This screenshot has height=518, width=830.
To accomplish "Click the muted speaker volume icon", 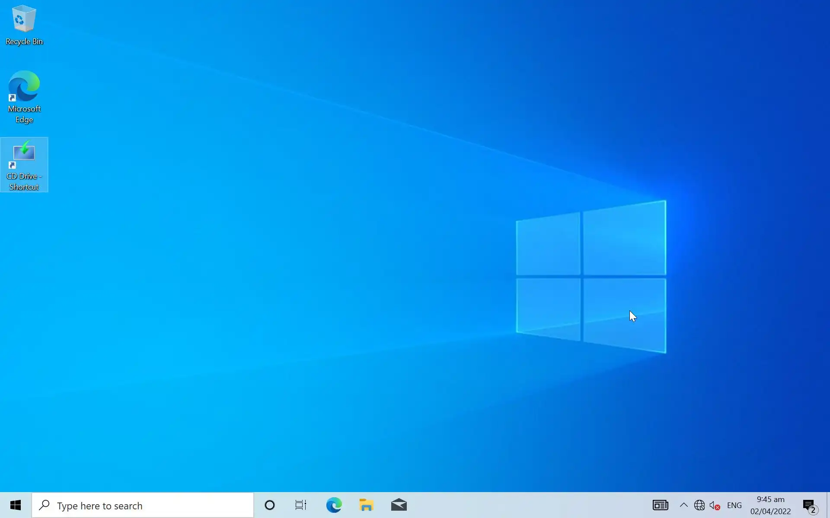I will point(714,505).
